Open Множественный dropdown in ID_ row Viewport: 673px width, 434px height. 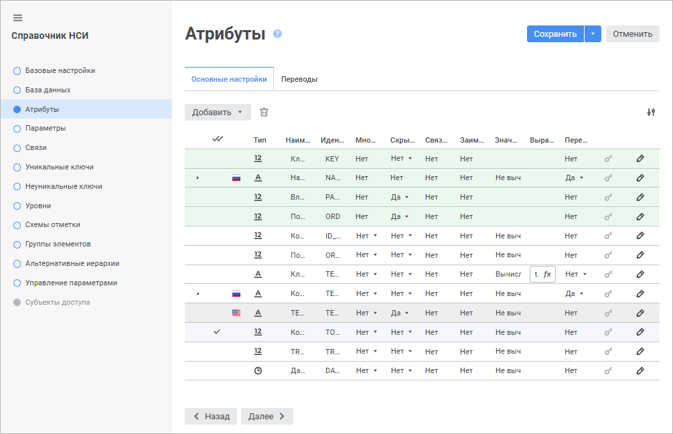pos(366,236)
